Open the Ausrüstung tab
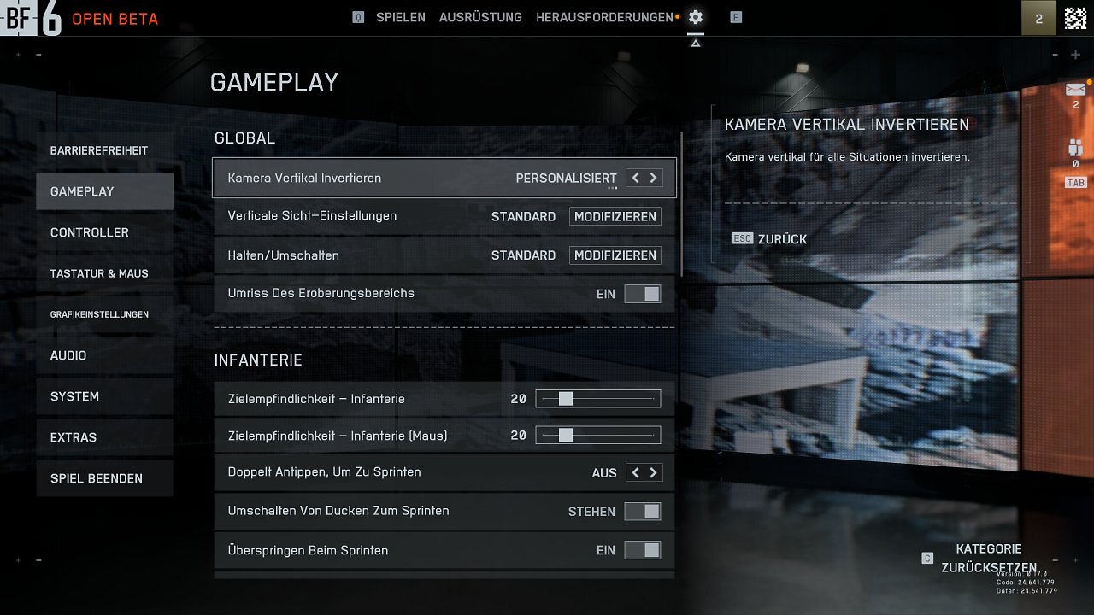Screen dimensions: 1094x615 point(480,17)
